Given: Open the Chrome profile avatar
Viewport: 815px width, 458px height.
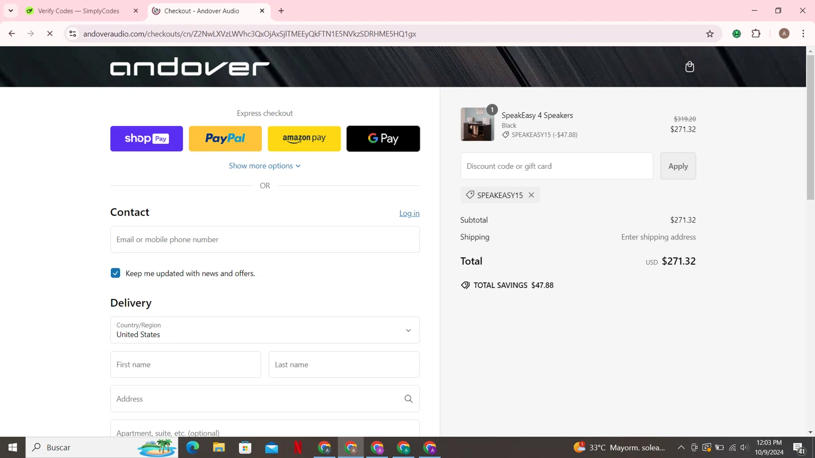Looking at the screenshot, I should pos(784,34).
